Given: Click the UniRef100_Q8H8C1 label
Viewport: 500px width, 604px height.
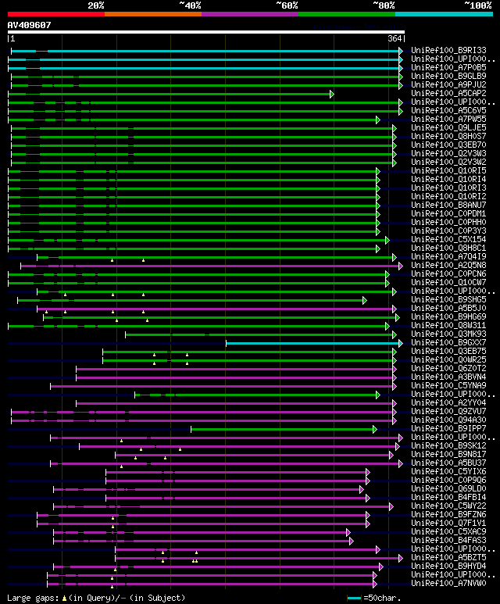Looking at the screenshot, I should (x=448, y=248).
